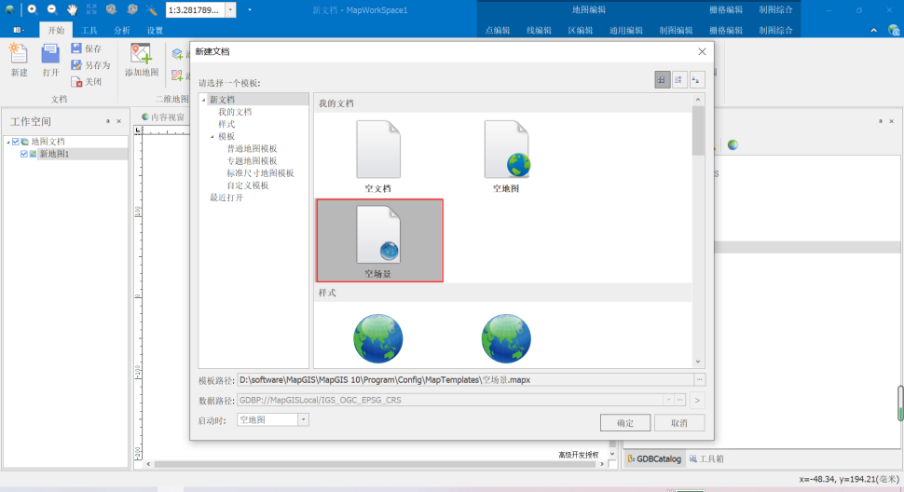Open the quick access customize dropdown

click(x=249, y=10)
